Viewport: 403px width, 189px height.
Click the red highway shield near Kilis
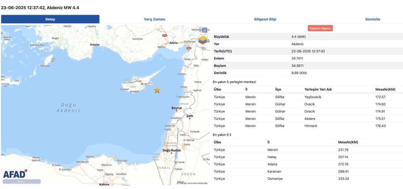click(x=189, y=48)
